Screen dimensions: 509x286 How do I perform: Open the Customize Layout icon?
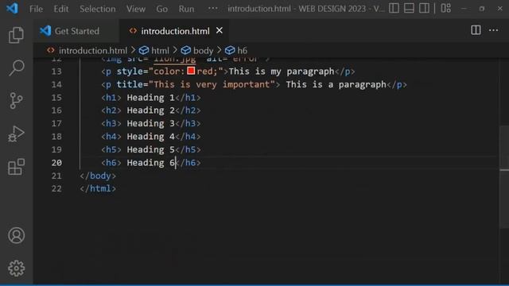445,8
